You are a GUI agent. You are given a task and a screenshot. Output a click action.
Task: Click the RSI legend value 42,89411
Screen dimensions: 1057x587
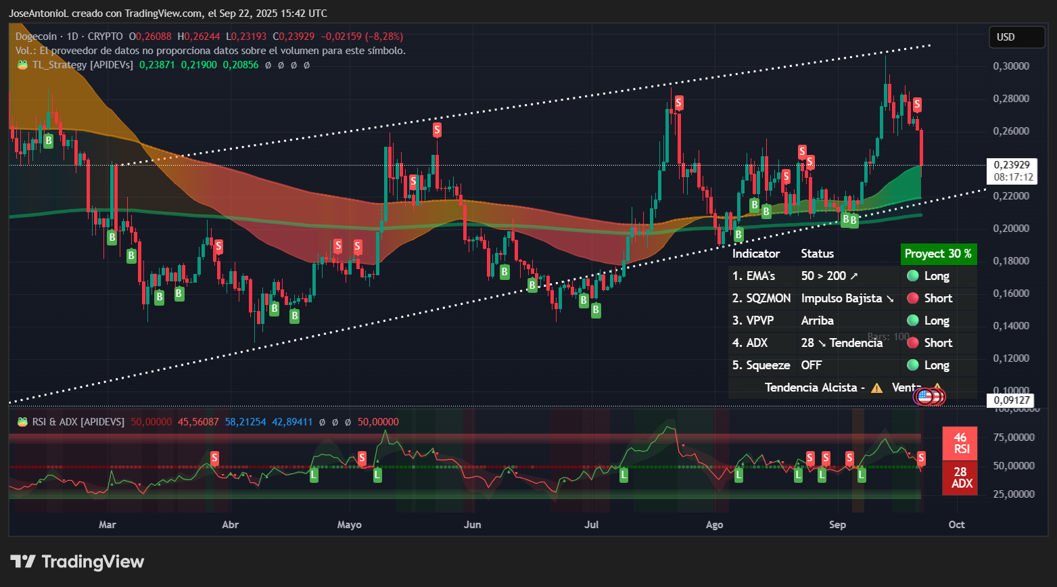(x=292, y=422)
